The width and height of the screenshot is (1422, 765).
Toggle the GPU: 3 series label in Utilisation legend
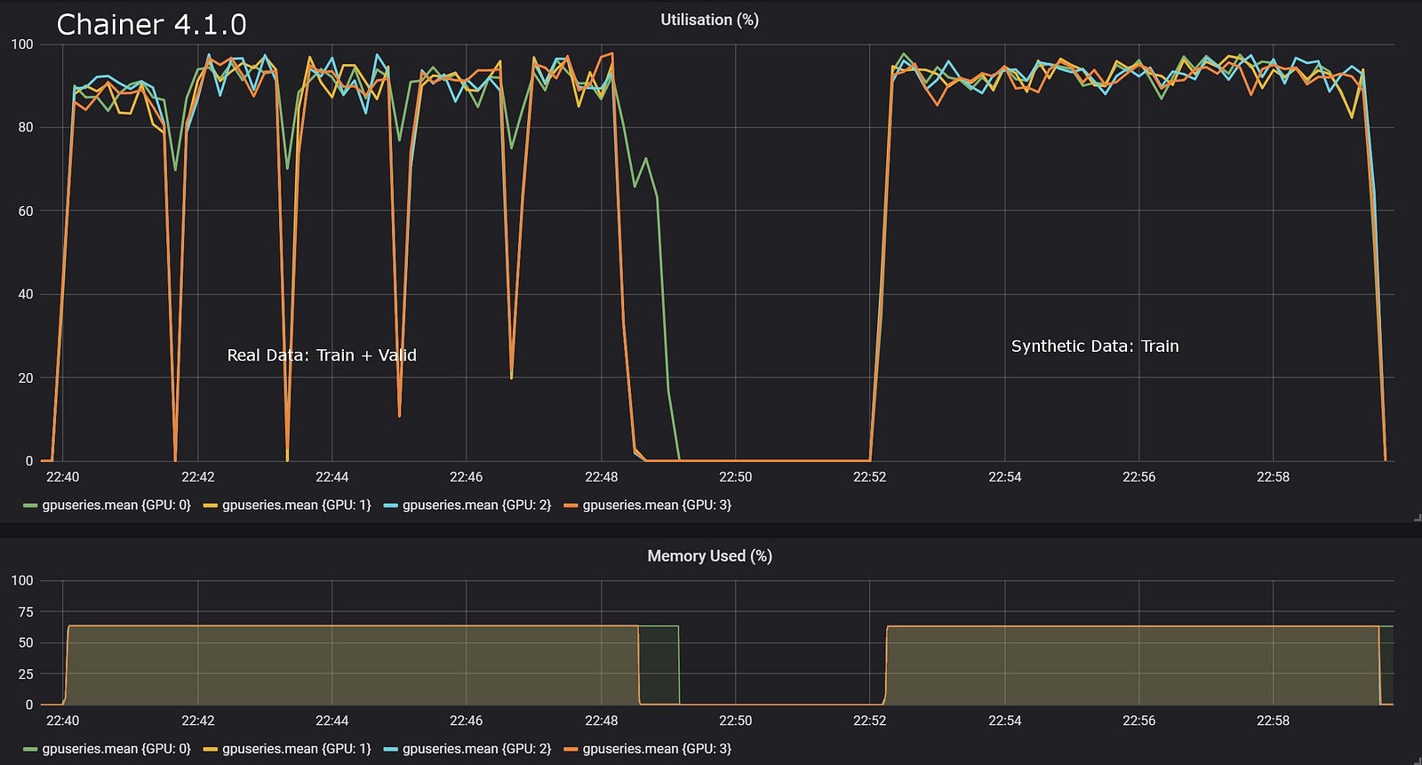click(x=657, y=505)
